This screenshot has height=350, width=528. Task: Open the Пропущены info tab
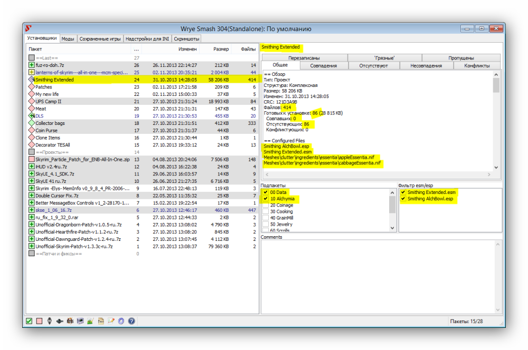[461, 58]
